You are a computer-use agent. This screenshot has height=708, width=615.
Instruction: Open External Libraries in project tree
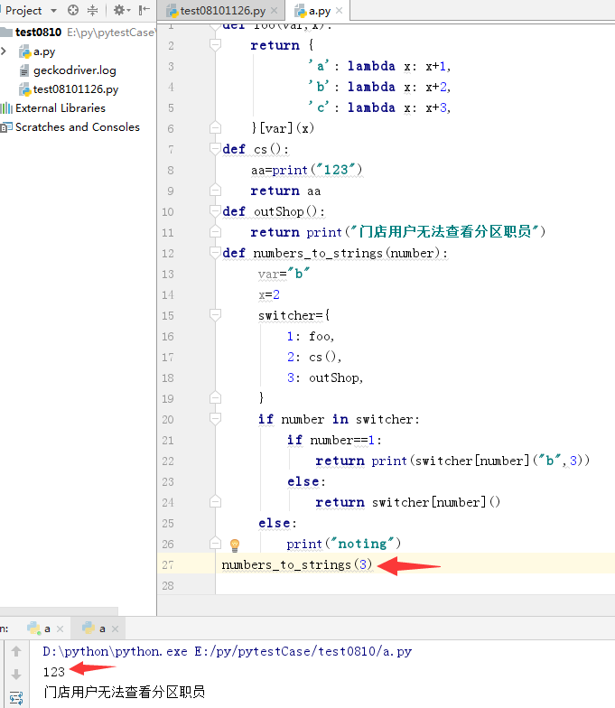60,108
